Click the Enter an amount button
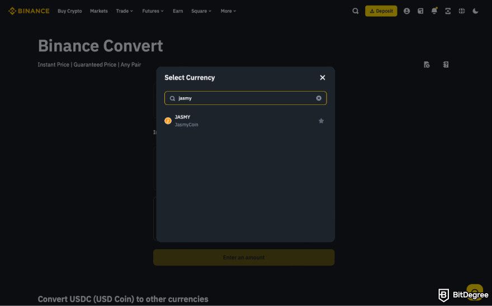This screenshot has width=492, height=306. click(x=244, y=257)
